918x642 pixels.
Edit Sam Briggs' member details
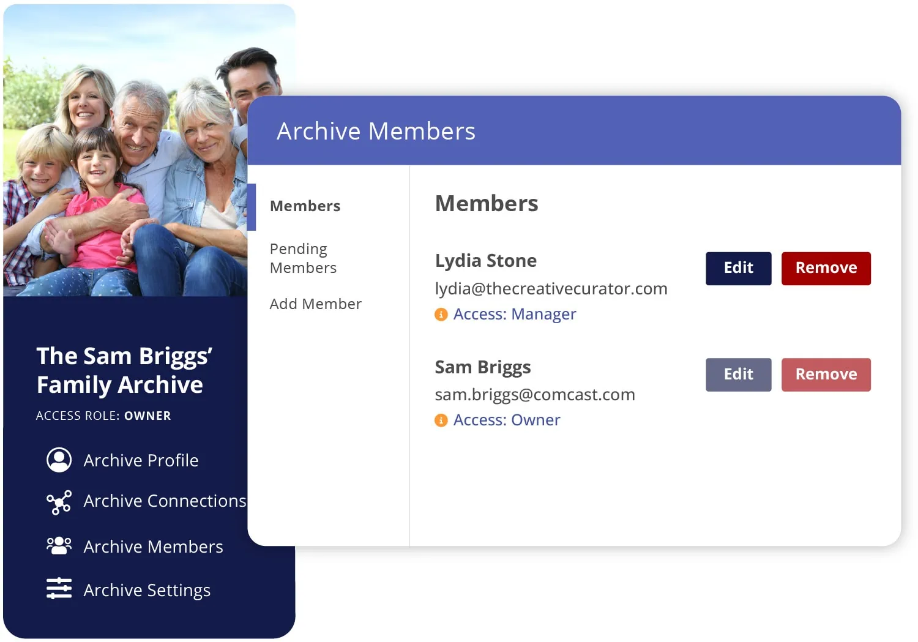click(x=738, y=374)
